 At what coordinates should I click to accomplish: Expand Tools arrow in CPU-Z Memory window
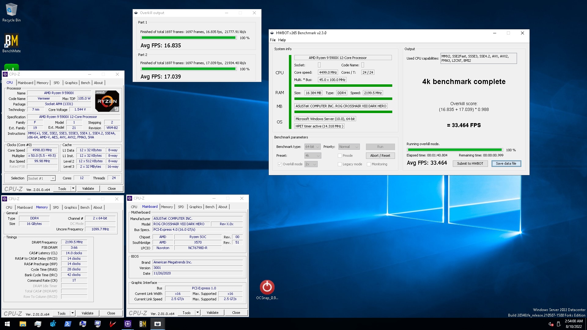point(72,313)
